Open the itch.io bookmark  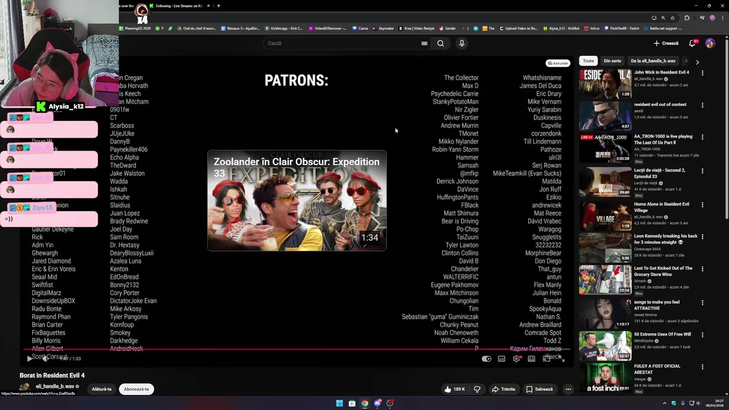[x=591, y=28]
